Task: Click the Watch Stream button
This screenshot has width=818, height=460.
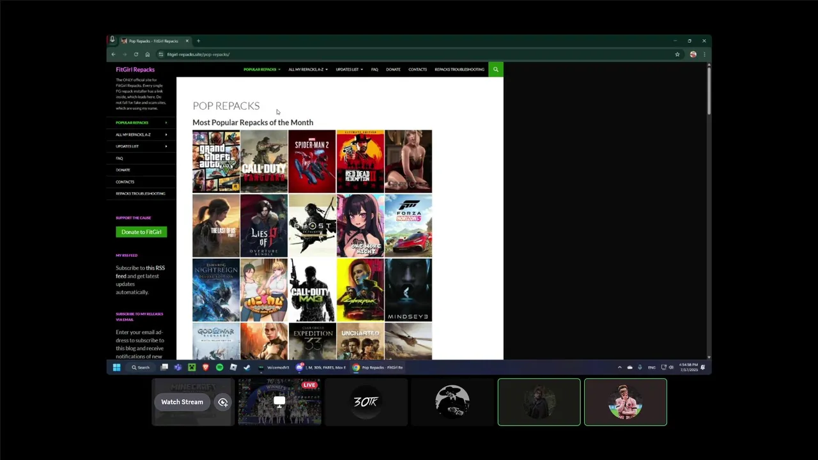Action: (x=182, y=402)
